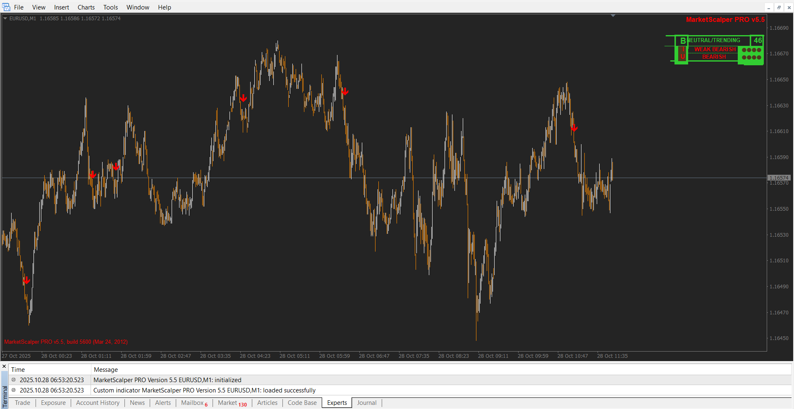The height and width of the screenshot is (409, 794).
Task: Select the 'loaded successfully' log message row
Action: (400, 390)
